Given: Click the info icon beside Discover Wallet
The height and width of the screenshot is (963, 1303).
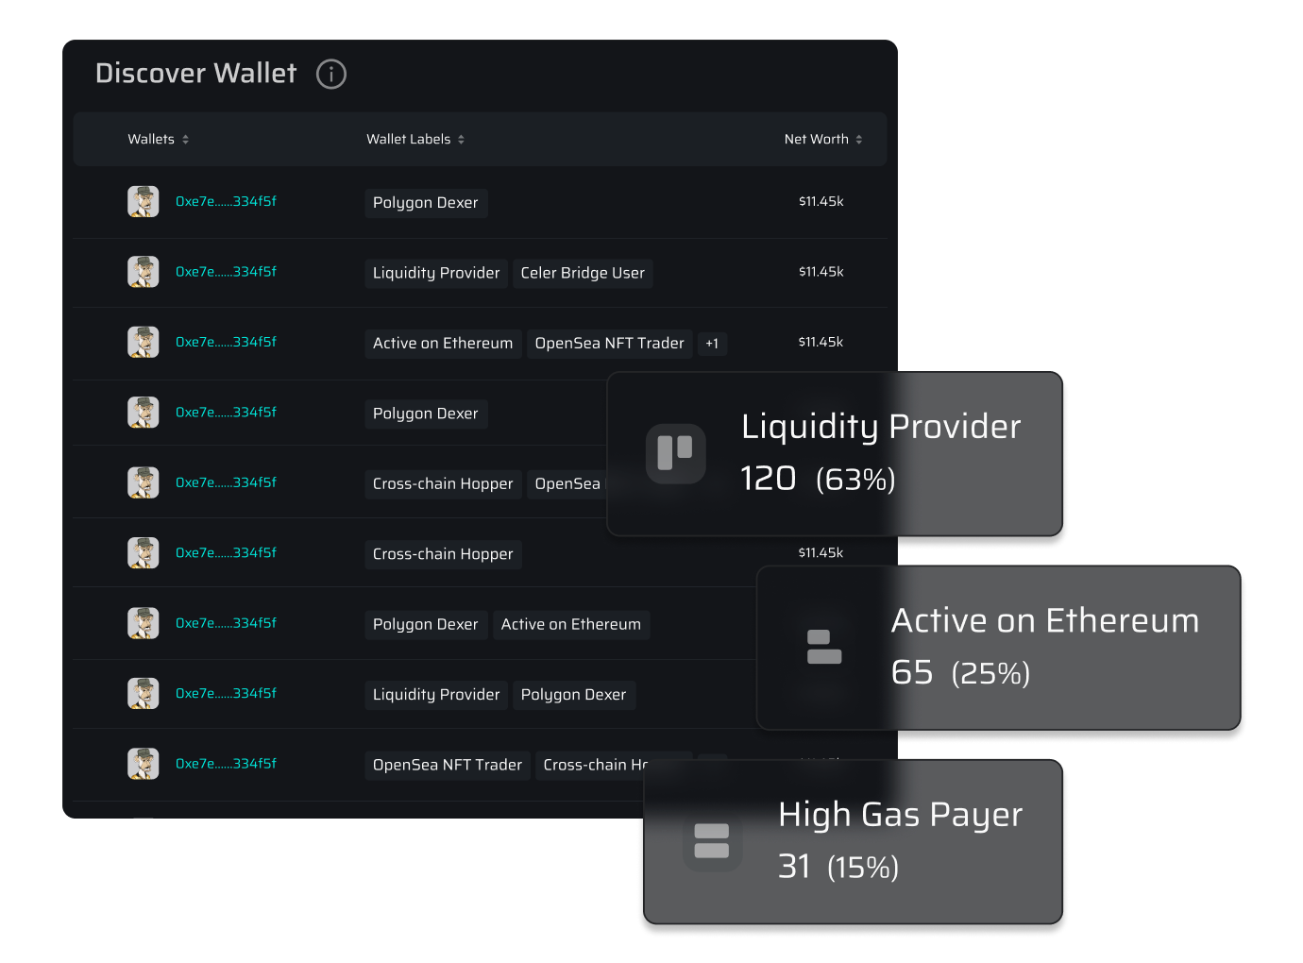Looking at the screenshot, I should point(331,74).
